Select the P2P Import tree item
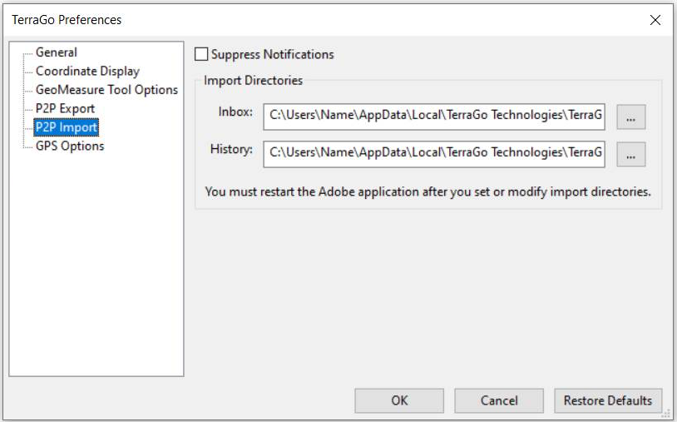Viewport: 677px width, 422px height. point(66,127)
